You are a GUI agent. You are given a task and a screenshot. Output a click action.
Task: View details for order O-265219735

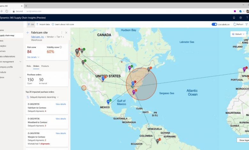[61, 104]
